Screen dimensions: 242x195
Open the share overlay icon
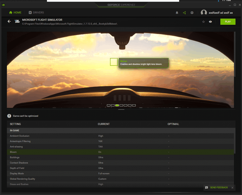(x=184, y=13)
